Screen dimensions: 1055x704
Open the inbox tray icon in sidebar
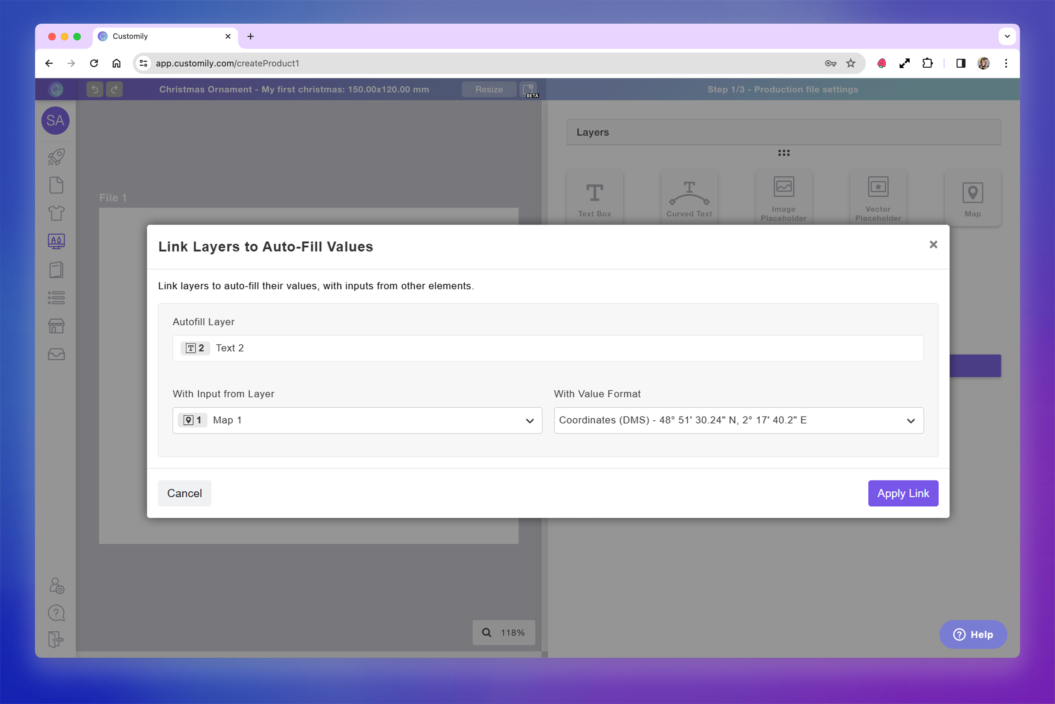click(56, 354)
